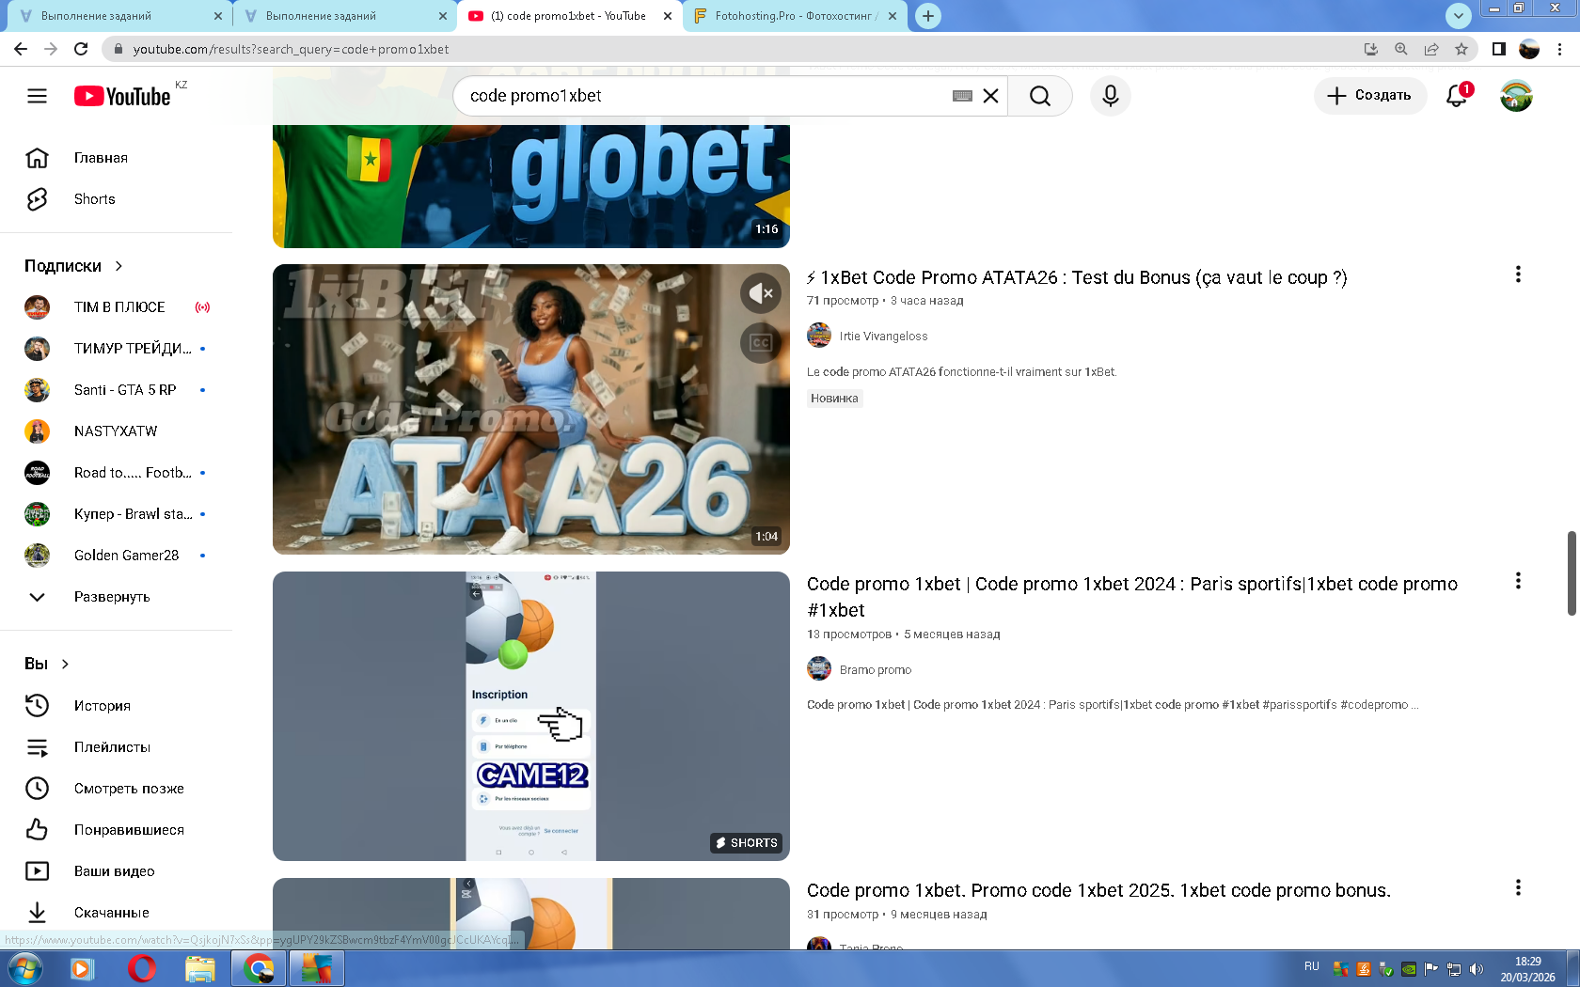
Task: Open Promo code 1xbet 2025 video title
Action: pyautogui.click(x=1098, y=890)
